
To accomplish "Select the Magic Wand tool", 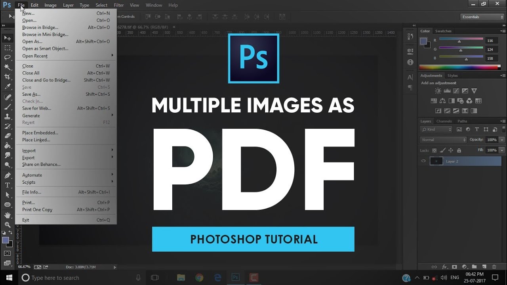I will point(7,67).
